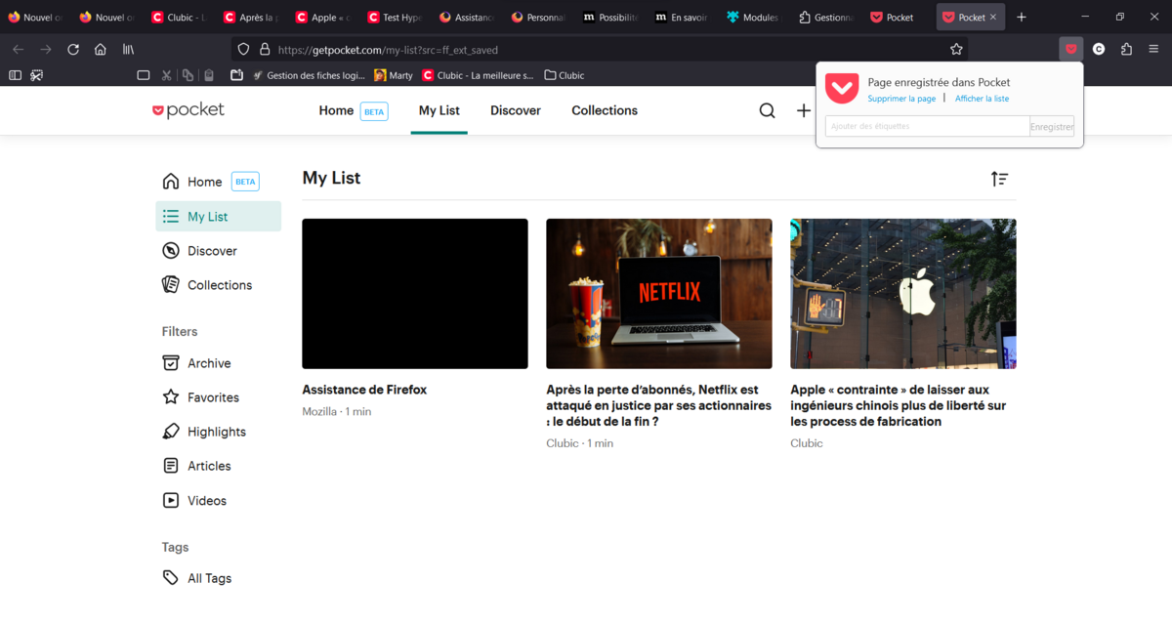The image size is (1172, 623).
Task: Open a new tab with the plus button
Action: tap(1022, 18)
